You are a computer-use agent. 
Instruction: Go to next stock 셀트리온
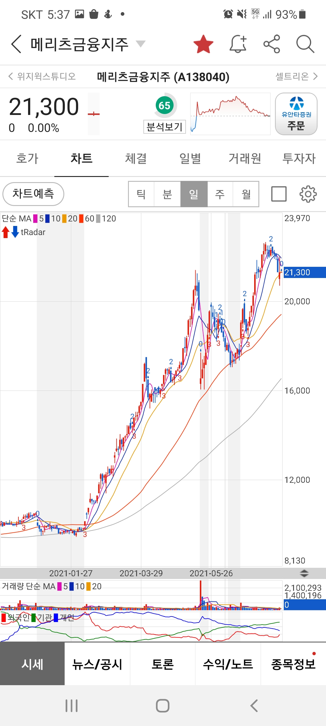coord(296,76)
